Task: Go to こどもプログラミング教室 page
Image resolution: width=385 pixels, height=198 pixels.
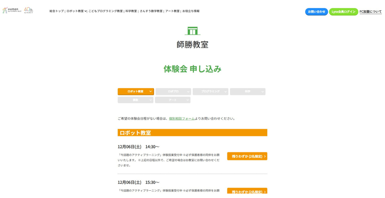Action: click(105, 11)
